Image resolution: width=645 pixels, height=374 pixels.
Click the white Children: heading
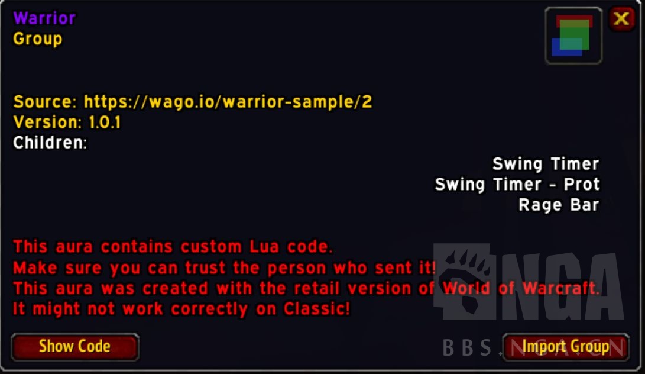[x=50, y=143]
